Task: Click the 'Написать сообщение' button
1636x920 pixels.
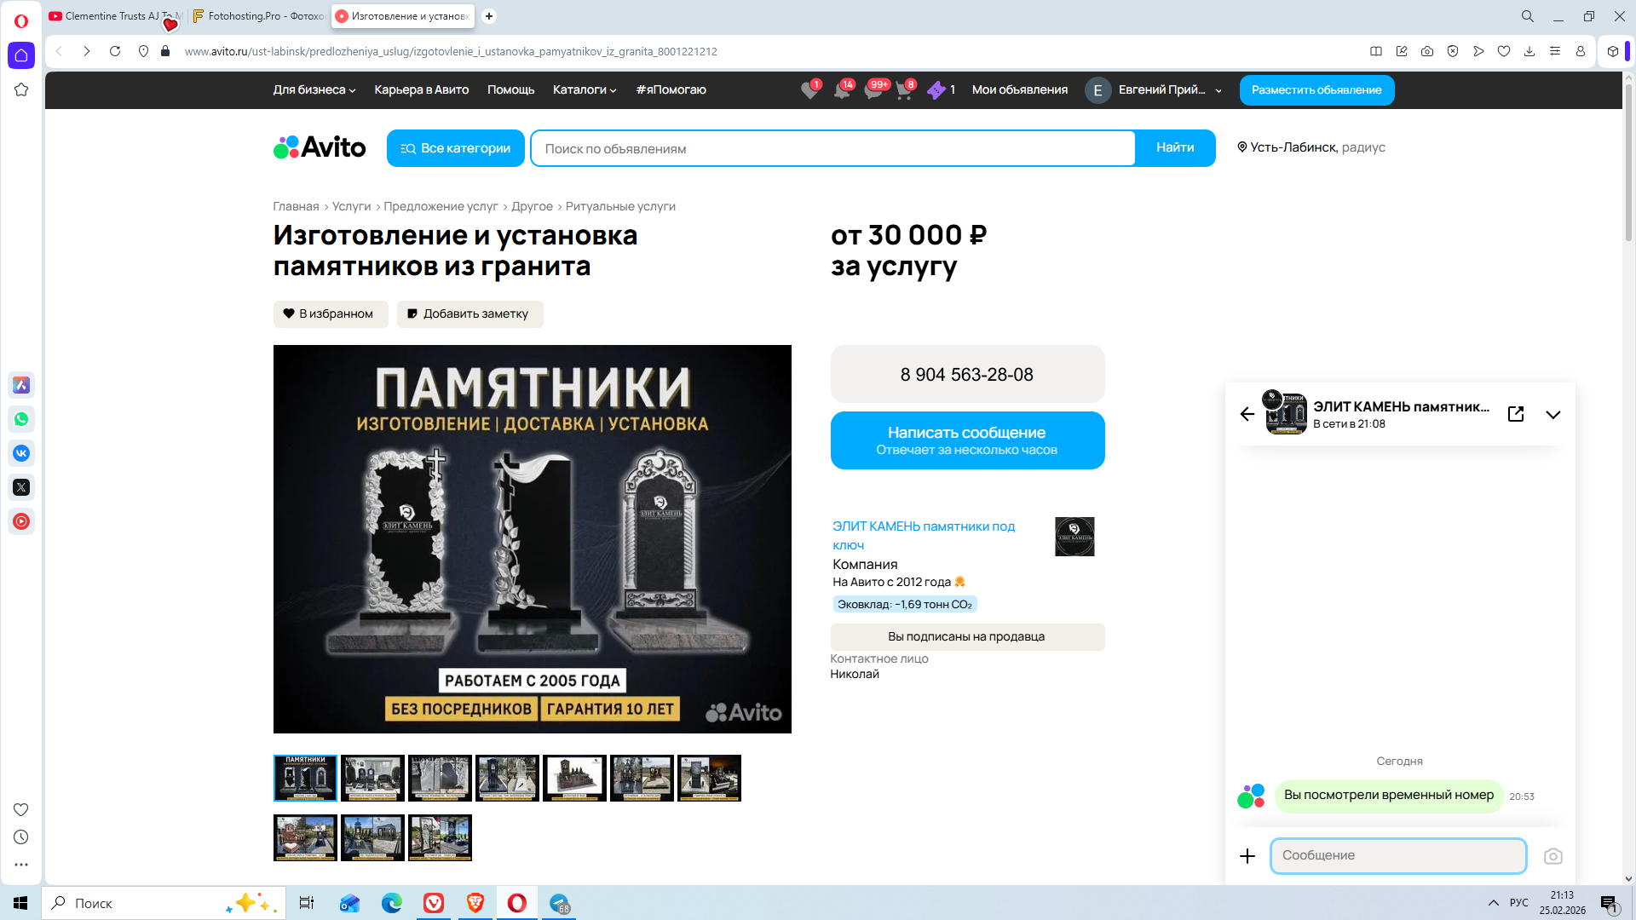Action: coord(966,440)
